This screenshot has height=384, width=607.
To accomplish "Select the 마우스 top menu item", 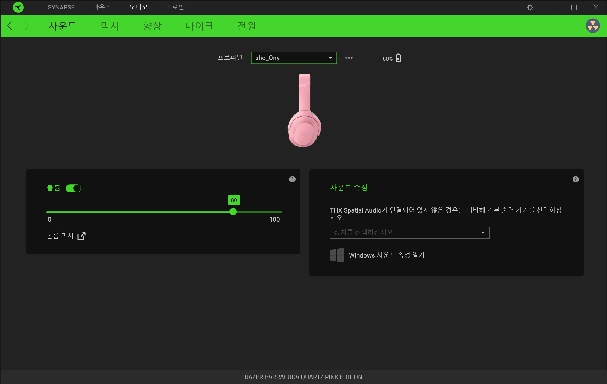I will point(102,7).
